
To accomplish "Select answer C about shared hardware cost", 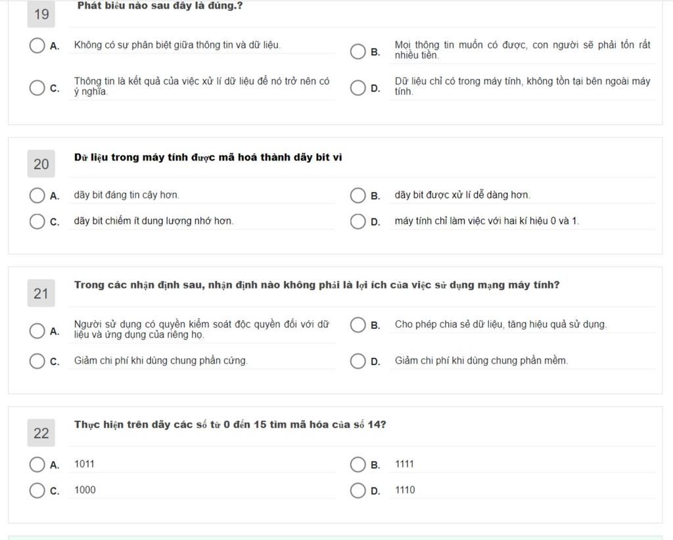I will pos(37,361).
